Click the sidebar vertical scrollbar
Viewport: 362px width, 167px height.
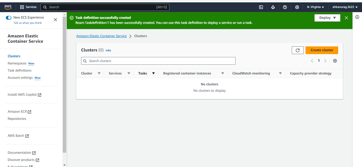tap(64, 84)
